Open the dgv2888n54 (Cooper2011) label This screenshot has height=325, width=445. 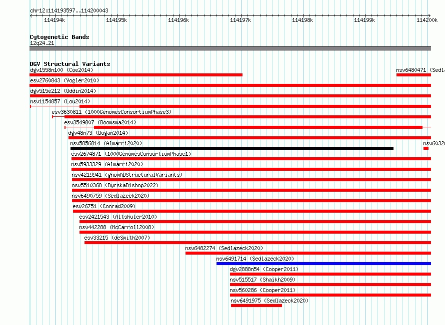point(264,269)
